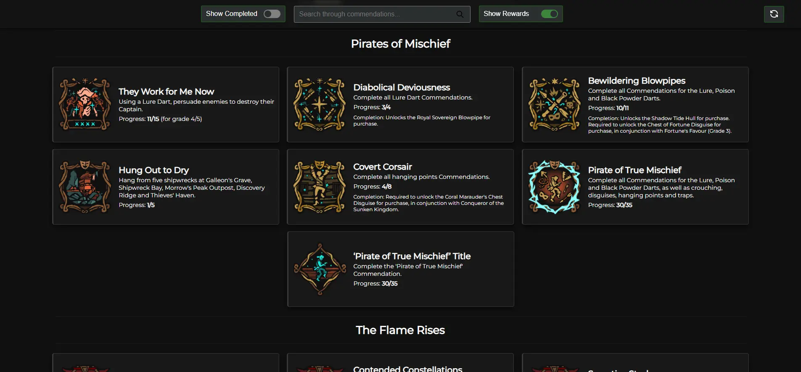
Task: Select the Diabolical Deviousness title text
Action: 402,87
